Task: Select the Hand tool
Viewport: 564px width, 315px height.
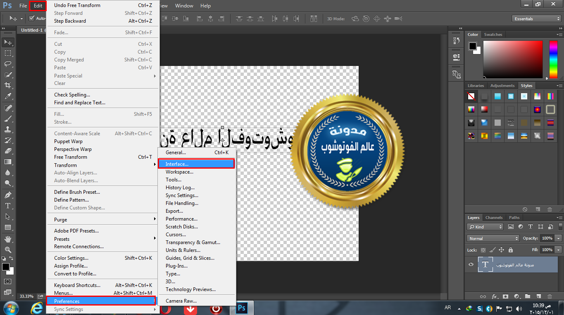Action: [8, 239]
